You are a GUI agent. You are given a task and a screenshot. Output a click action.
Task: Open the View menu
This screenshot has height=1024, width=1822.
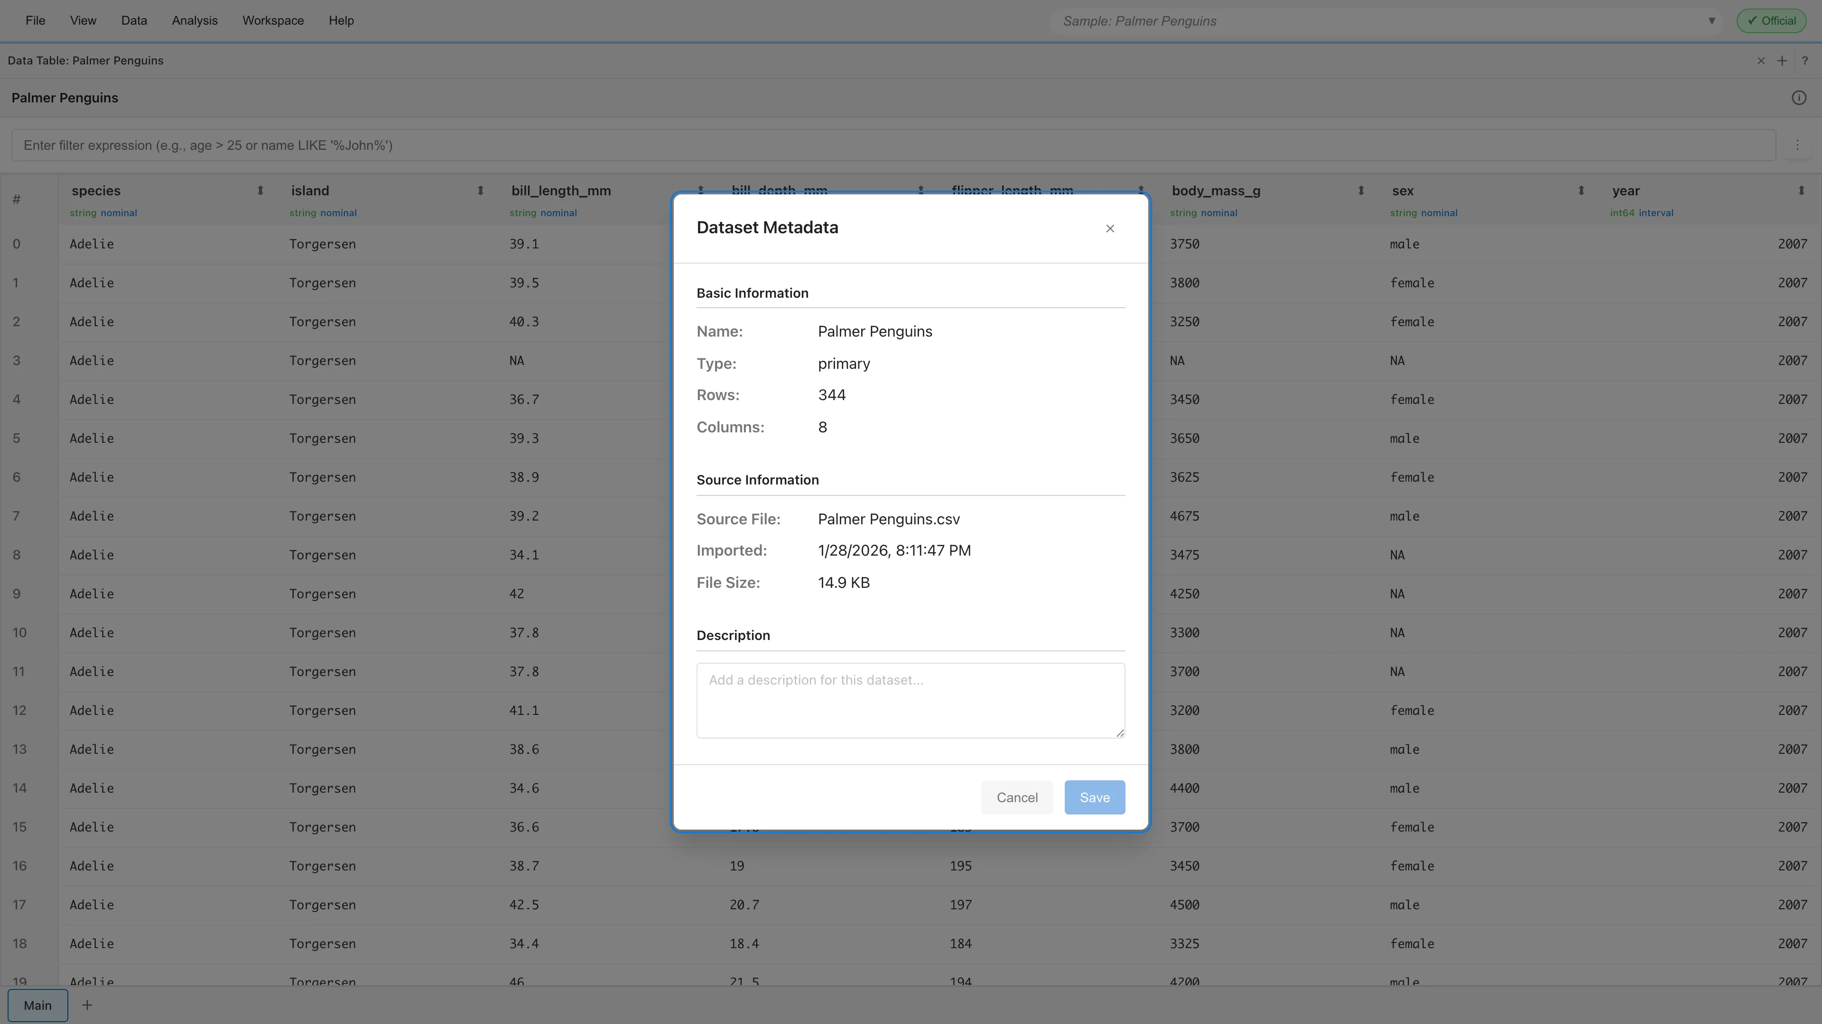[83, 20]
